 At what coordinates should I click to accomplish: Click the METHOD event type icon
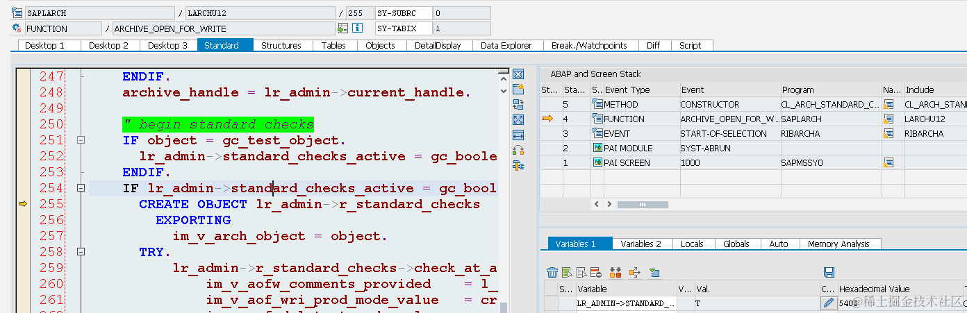tap(597, 104)
